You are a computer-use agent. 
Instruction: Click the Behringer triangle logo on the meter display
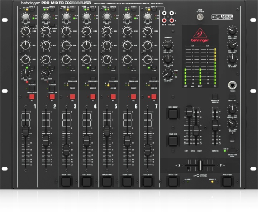point(200,33)
